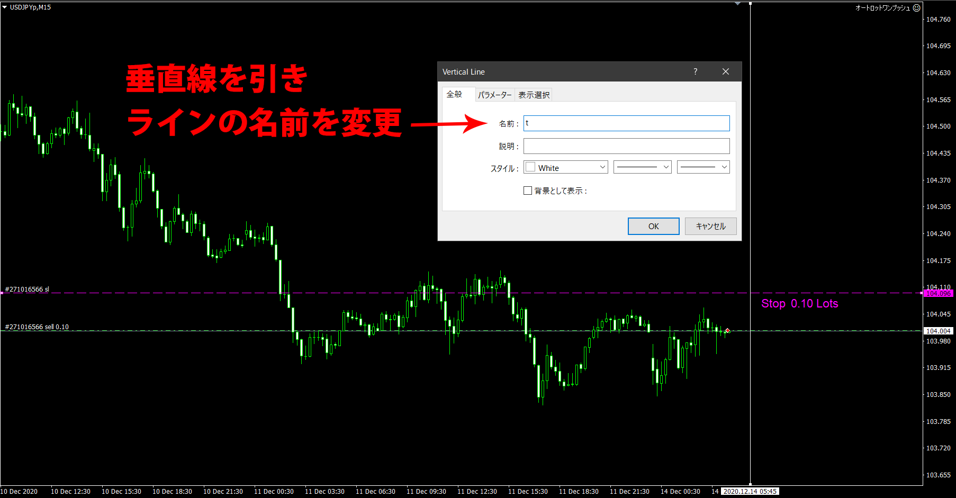Click the キャンセル button
This screenshot has height=498, width=956.
pos(710,226)
